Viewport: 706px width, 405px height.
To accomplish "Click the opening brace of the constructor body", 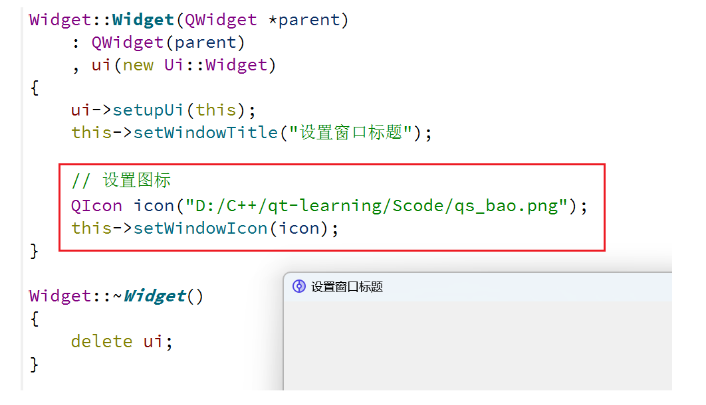I will tap(35, 88).
